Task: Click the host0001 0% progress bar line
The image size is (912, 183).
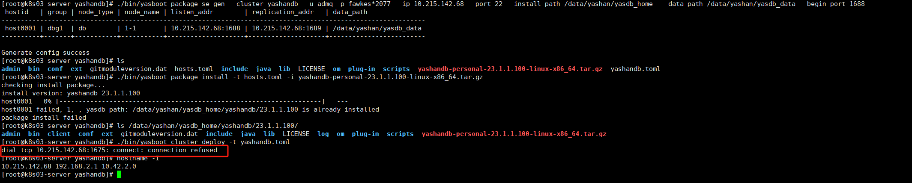Action: (174, 101)
